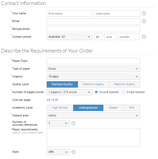Select Premium Quality level

(x=93, y=84)
